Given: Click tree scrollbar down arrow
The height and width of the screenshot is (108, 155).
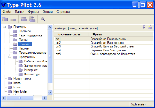Looking at the screenshot, I should click(50, 93).
